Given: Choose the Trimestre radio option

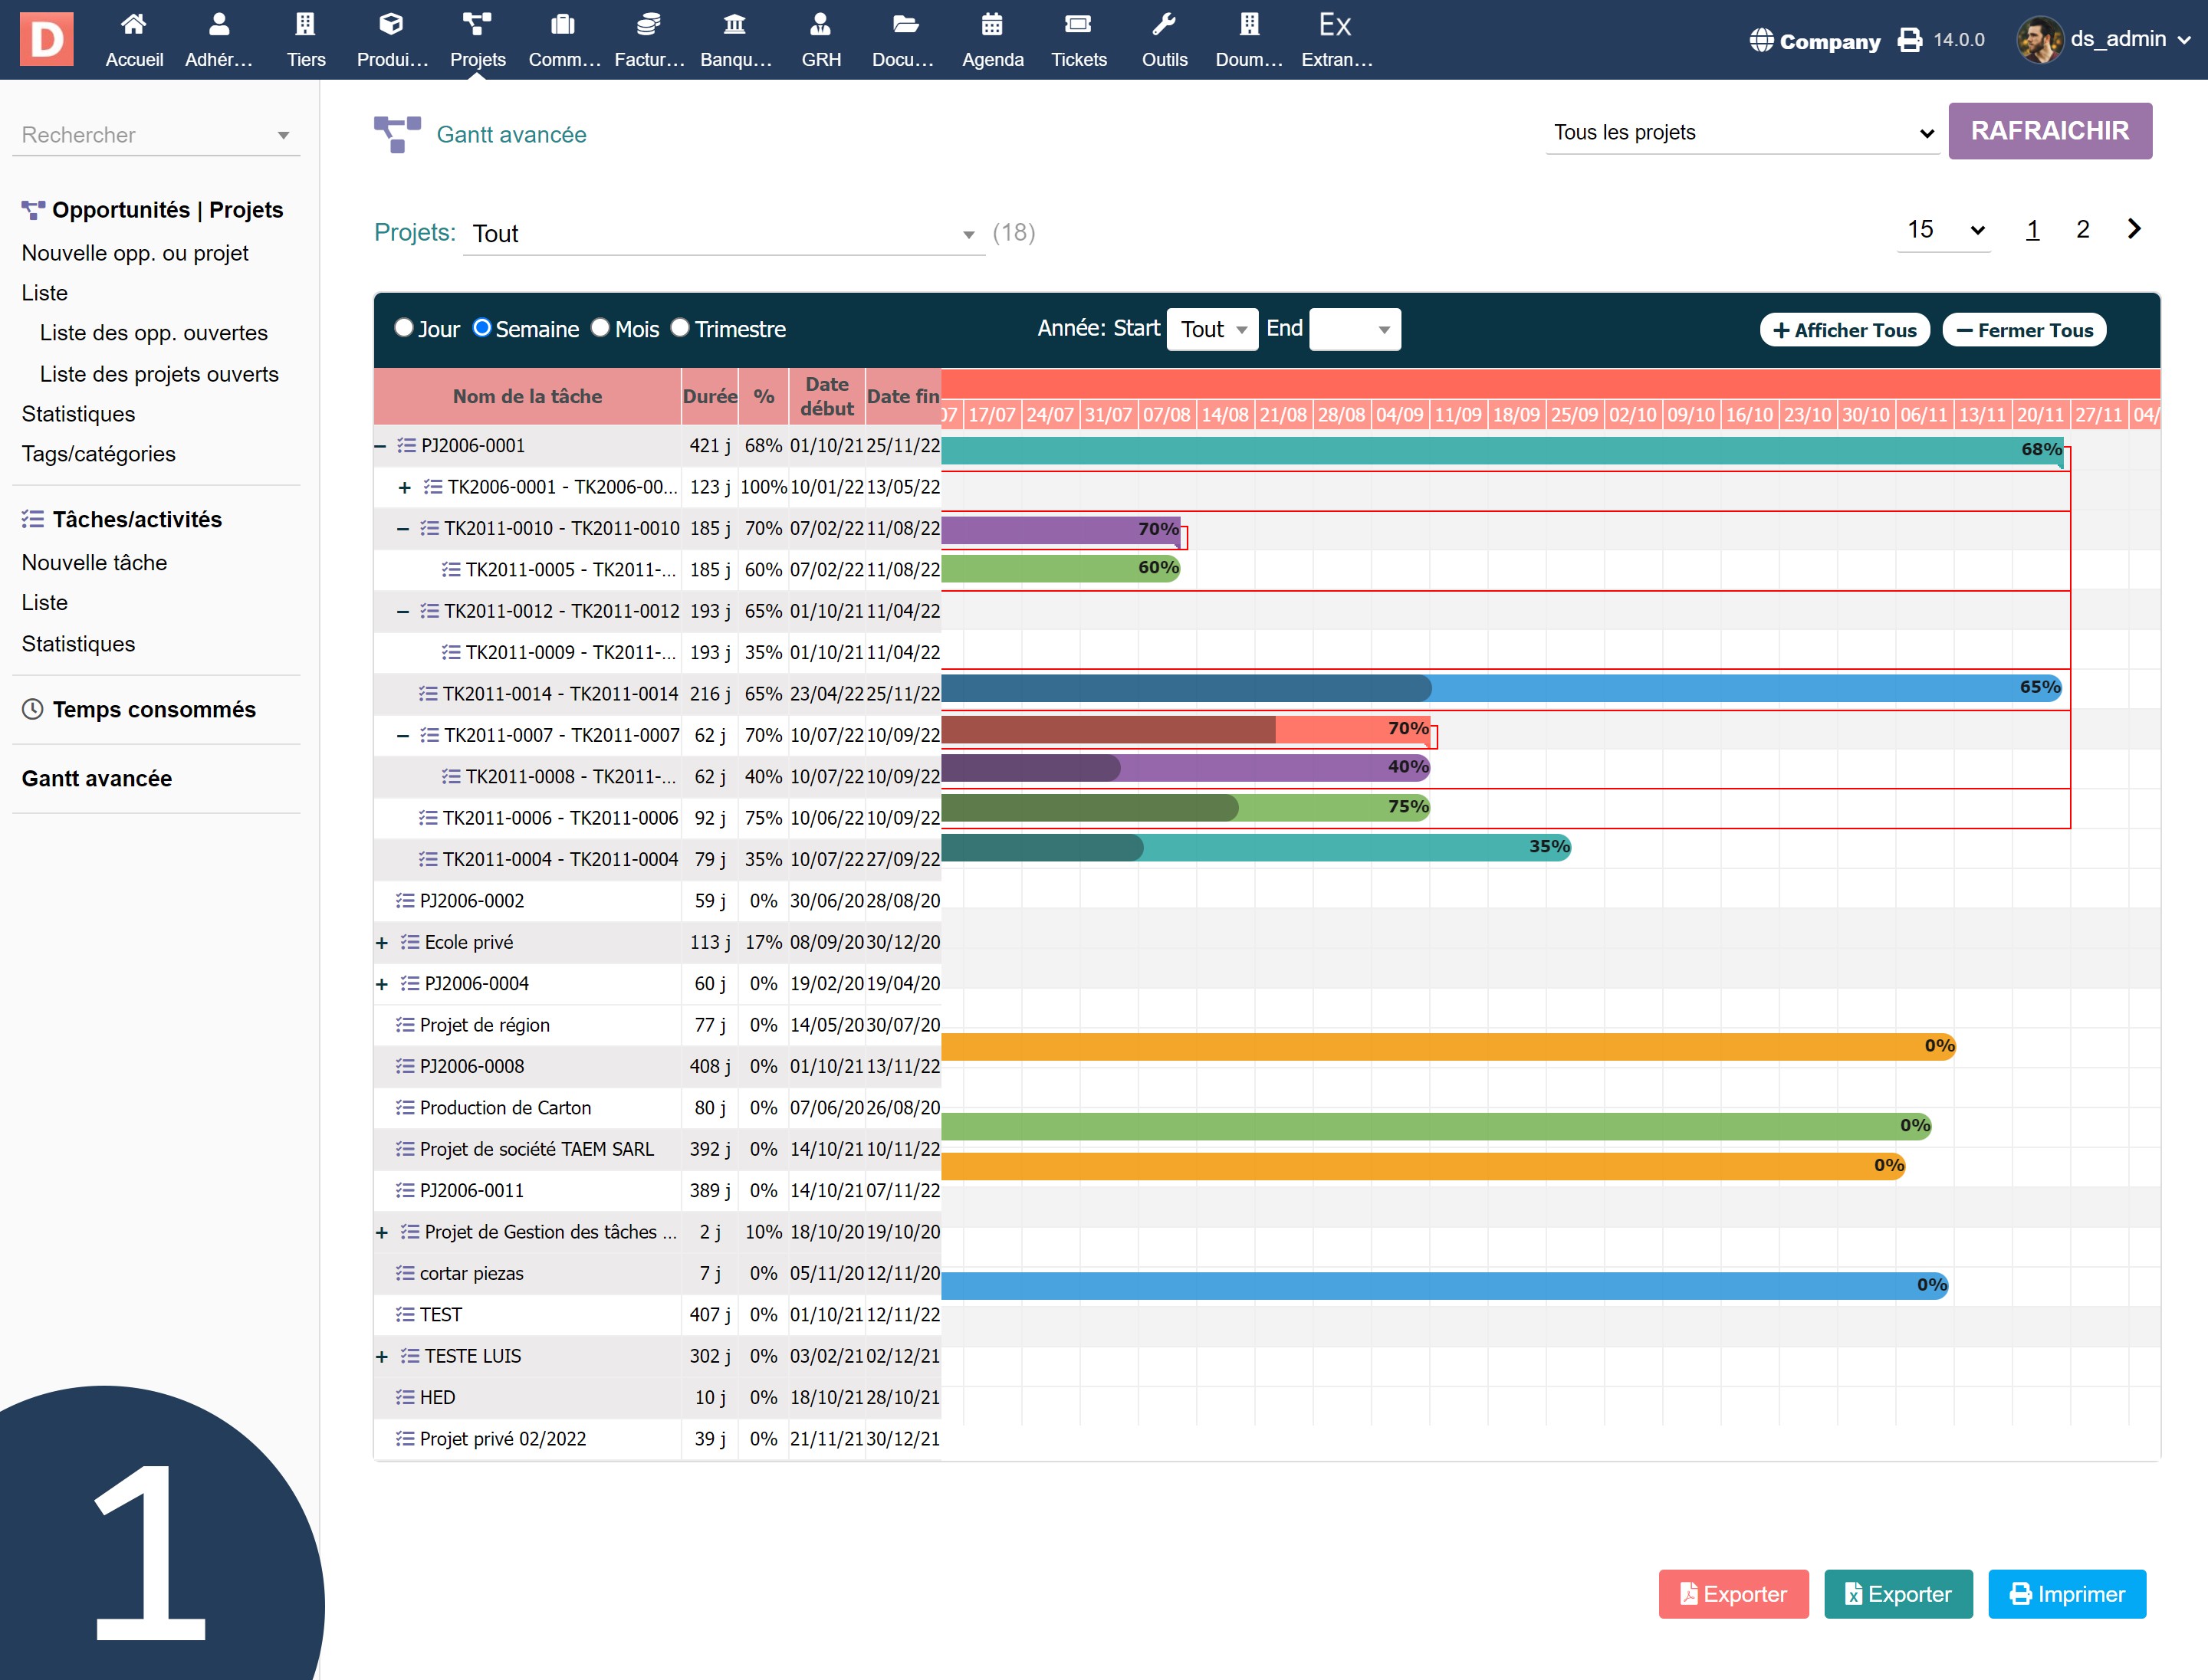Looking at the screenshot, I should pyautogui.click(x=680, y=328).
